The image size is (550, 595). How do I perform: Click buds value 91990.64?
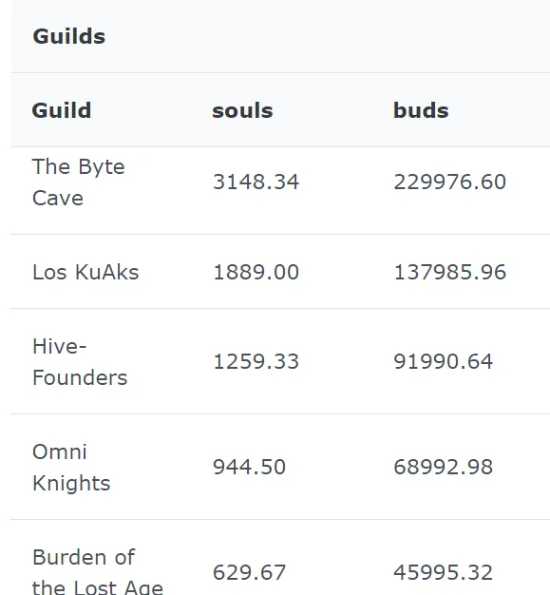click(443, 361)
